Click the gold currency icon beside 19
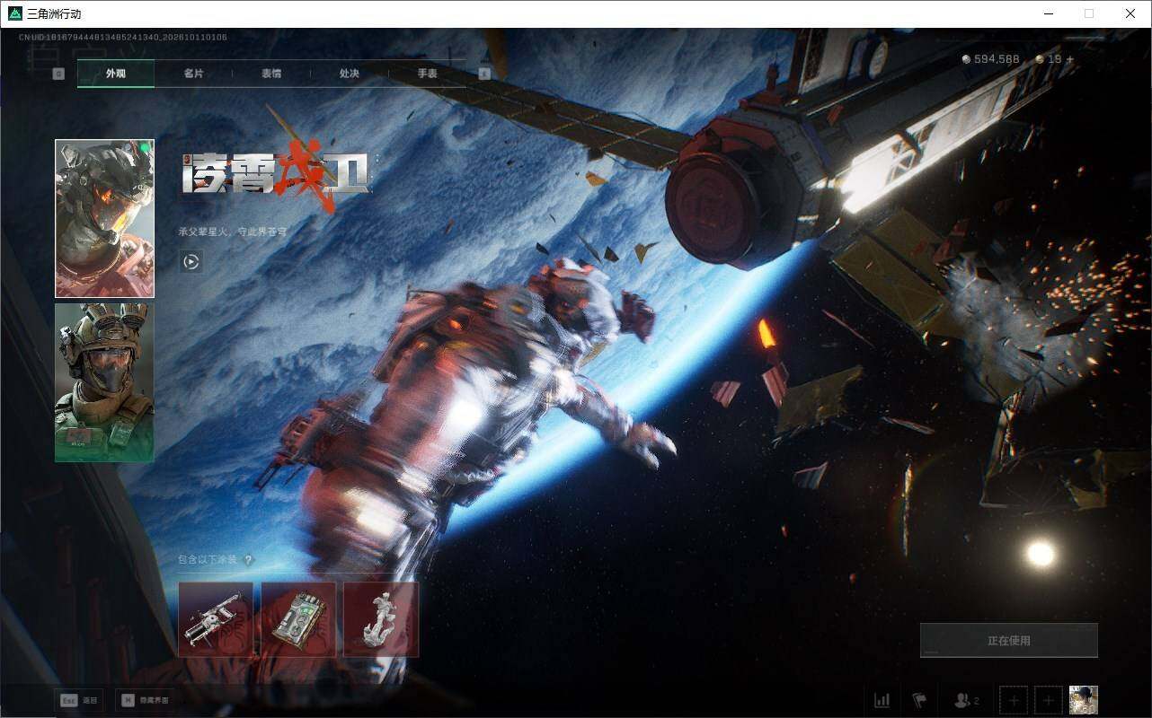This screenshot has height=718, width=1152. (x=1040, y=59)
